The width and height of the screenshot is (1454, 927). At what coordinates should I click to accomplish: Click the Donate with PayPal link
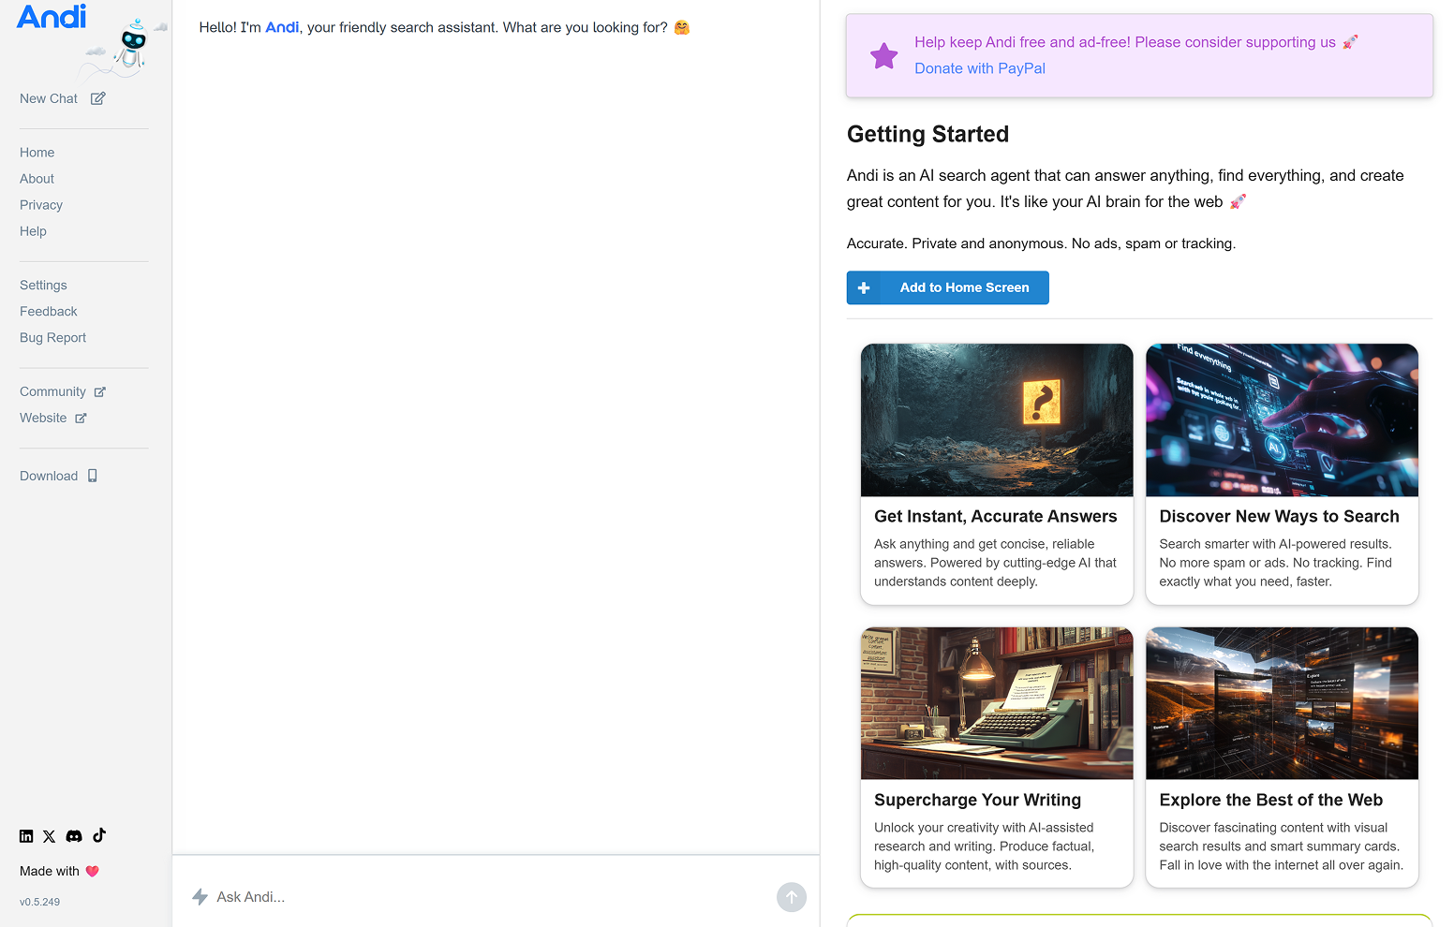980,68
